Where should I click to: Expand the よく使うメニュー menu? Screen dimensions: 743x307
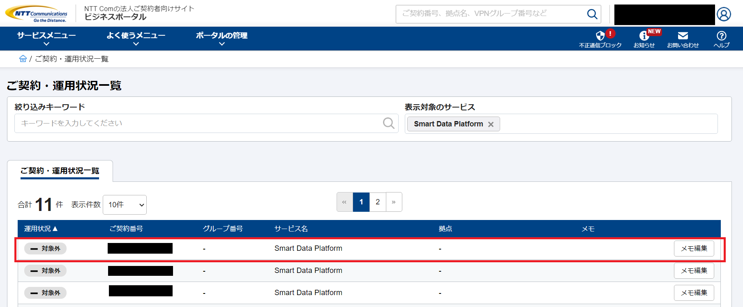pyautogui.click(x=136, y=39)
